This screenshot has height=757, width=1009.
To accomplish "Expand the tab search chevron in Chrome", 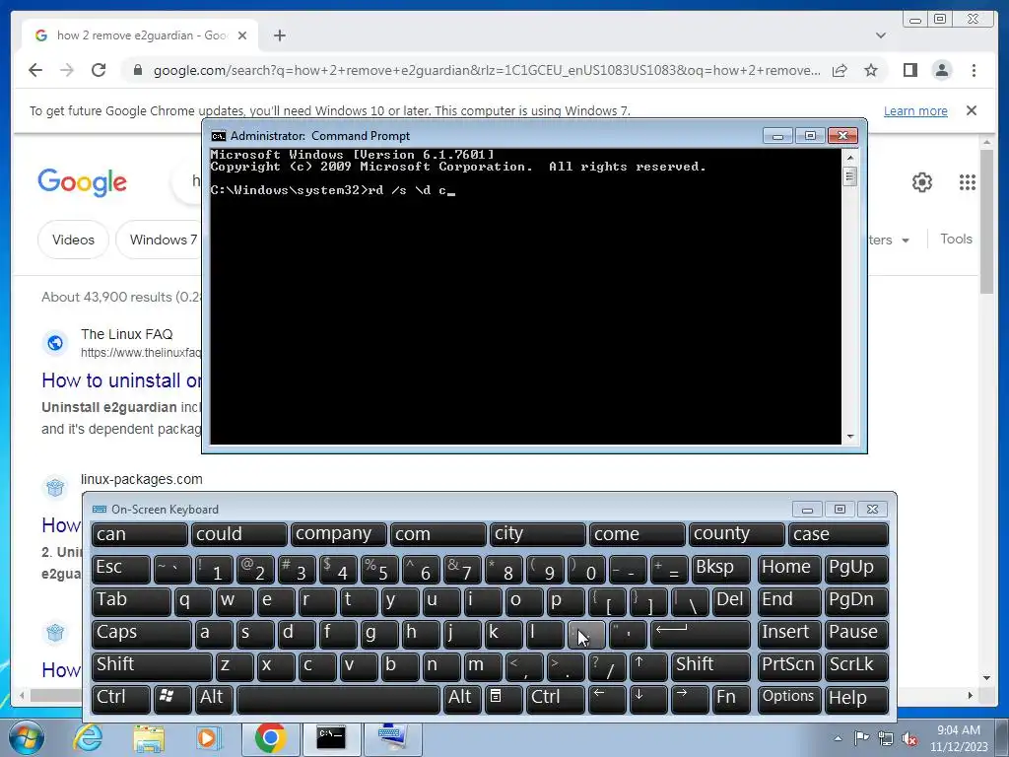I will coord(880,35).
